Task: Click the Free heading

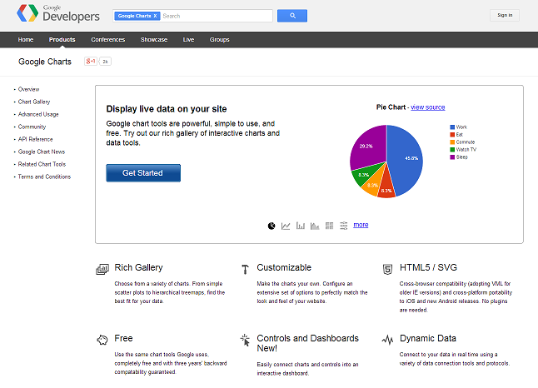Action: coord(123,338)
